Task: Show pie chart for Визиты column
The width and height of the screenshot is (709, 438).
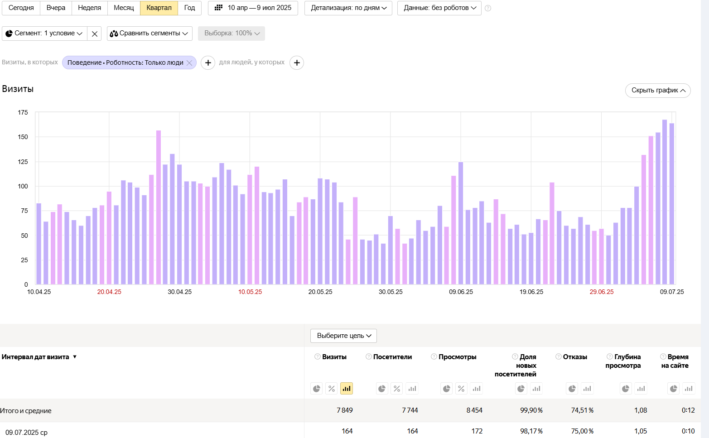Action: click(x=317, y=389)
